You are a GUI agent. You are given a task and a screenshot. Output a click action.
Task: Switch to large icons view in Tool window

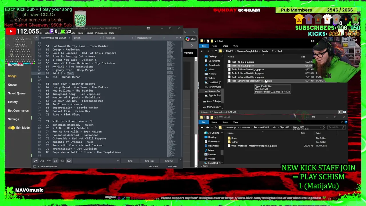(x=344, y=112)
